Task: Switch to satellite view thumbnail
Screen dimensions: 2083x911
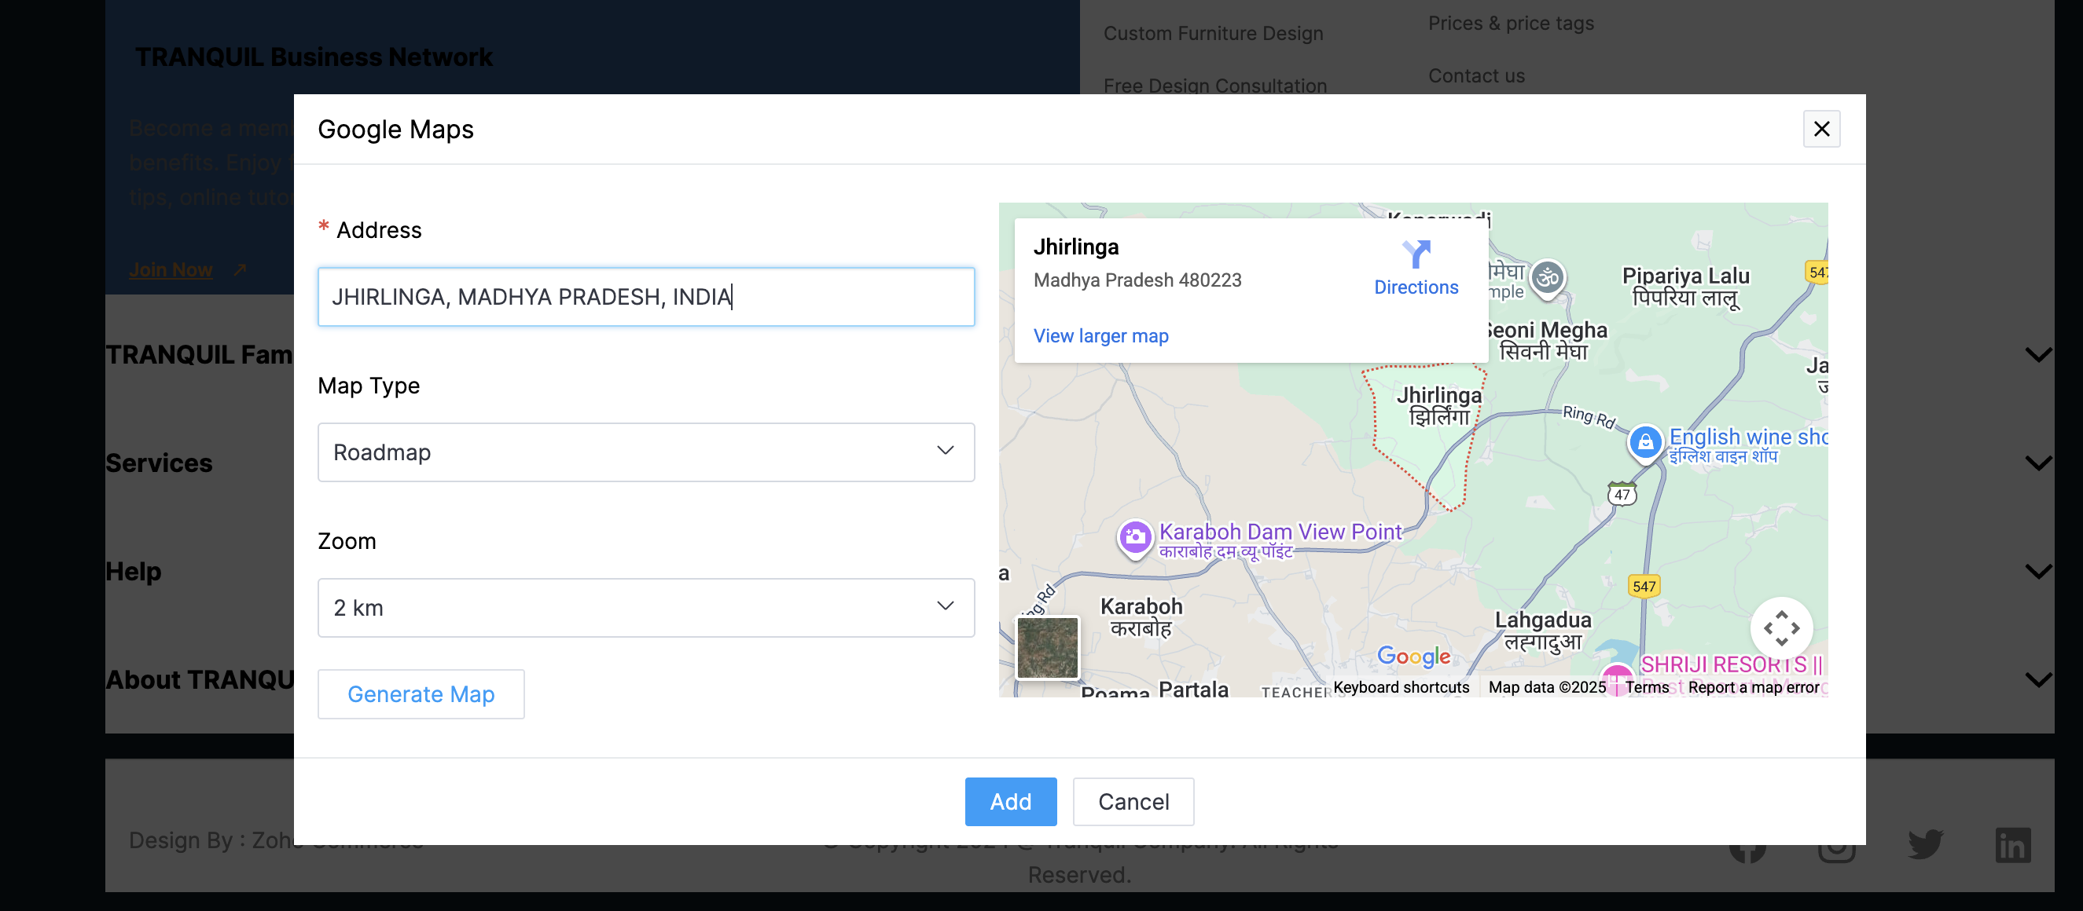Action: click(x=1047, y=647)
